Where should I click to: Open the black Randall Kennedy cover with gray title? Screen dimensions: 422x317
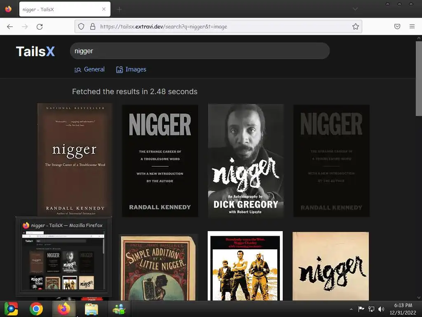pos(160,161)
